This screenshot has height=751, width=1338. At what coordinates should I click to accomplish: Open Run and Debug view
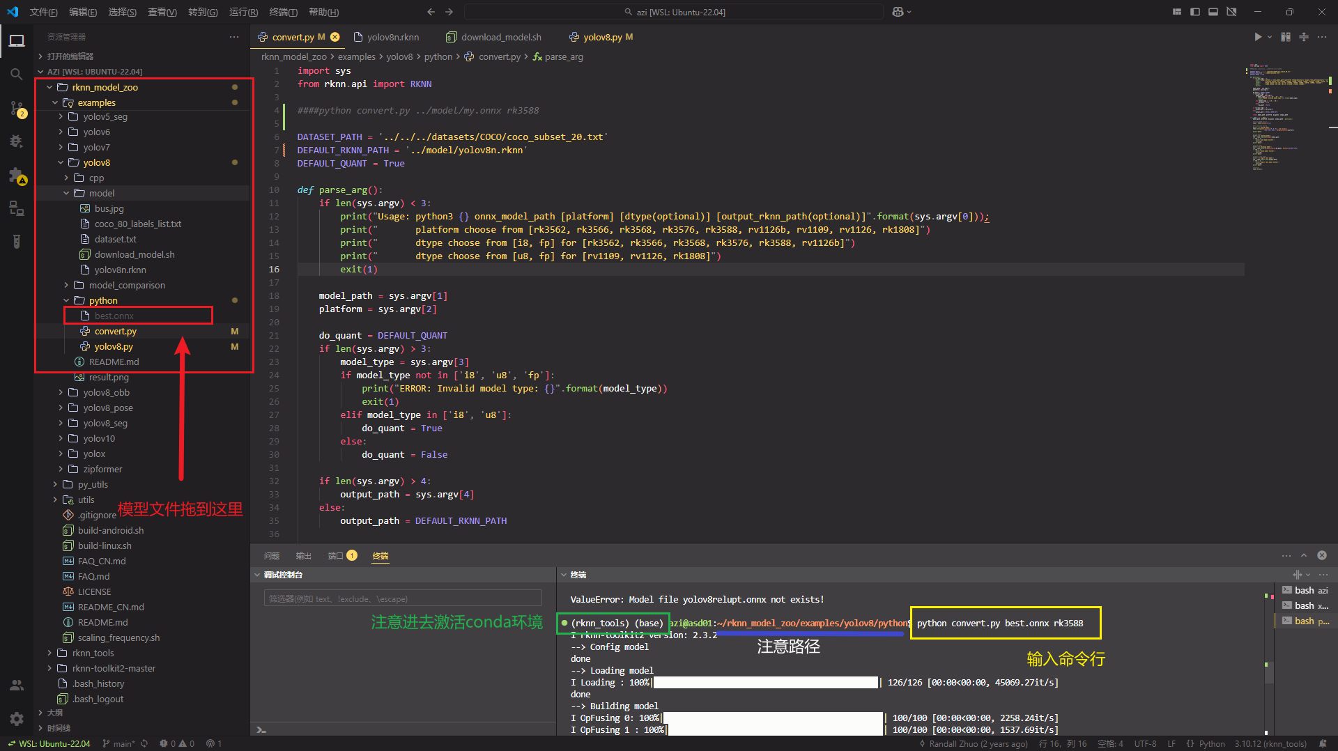tap(16, 141)
